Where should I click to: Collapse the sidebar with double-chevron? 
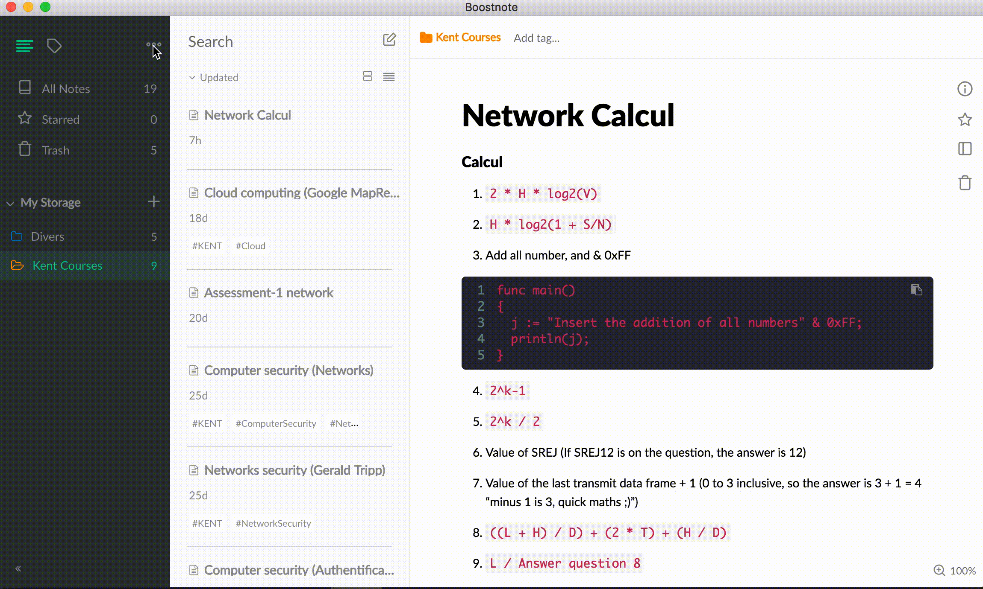click(x=18, y=569)
